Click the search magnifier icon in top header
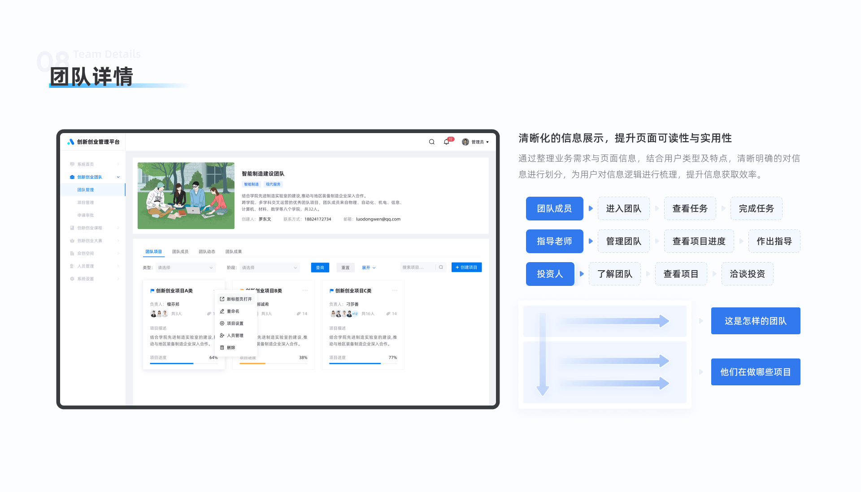 click(x=431, y=142)
